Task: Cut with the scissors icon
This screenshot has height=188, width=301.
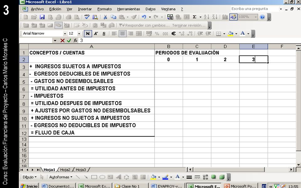Action: click(105, 17)
